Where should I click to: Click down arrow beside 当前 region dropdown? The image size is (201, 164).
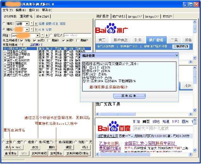tap(36, 23)
